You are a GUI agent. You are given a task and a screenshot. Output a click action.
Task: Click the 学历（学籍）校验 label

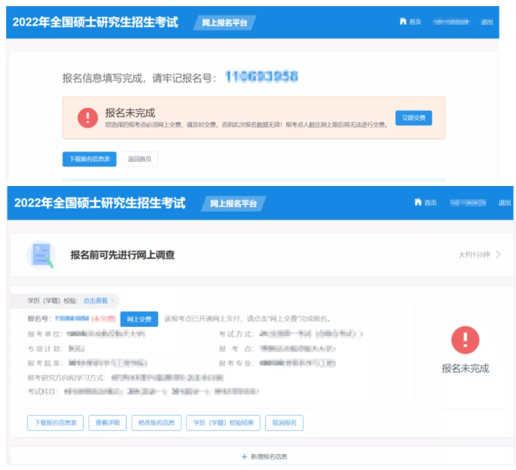click(53, 301)
